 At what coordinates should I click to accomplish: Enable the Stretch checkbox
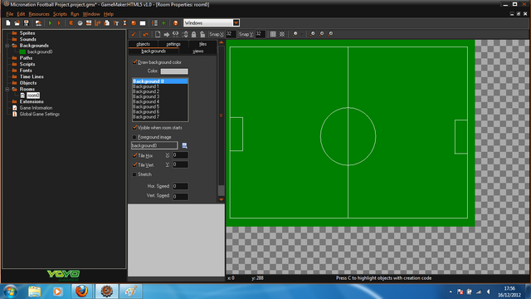pyautogui.click(x=134, y=174)
